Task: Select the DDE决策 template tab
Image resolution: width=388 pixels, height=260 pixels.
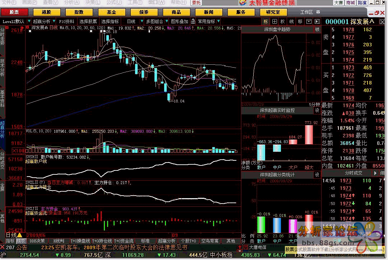Action: pos(37,241)
